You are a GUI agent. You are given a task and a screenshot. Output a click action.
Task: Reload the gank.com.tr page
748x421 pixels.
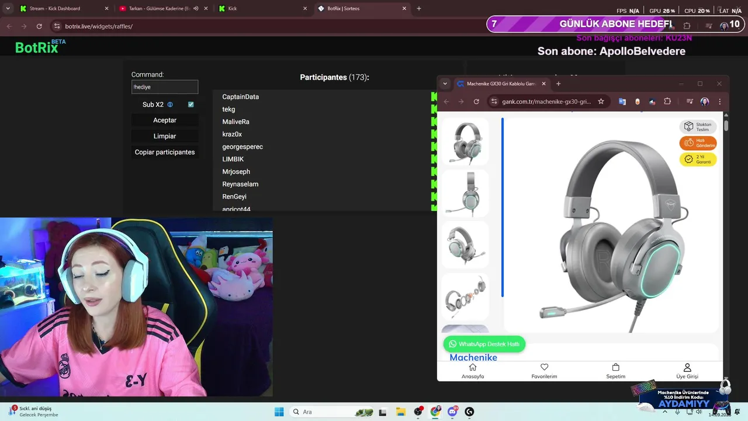[x=476, y=101]
